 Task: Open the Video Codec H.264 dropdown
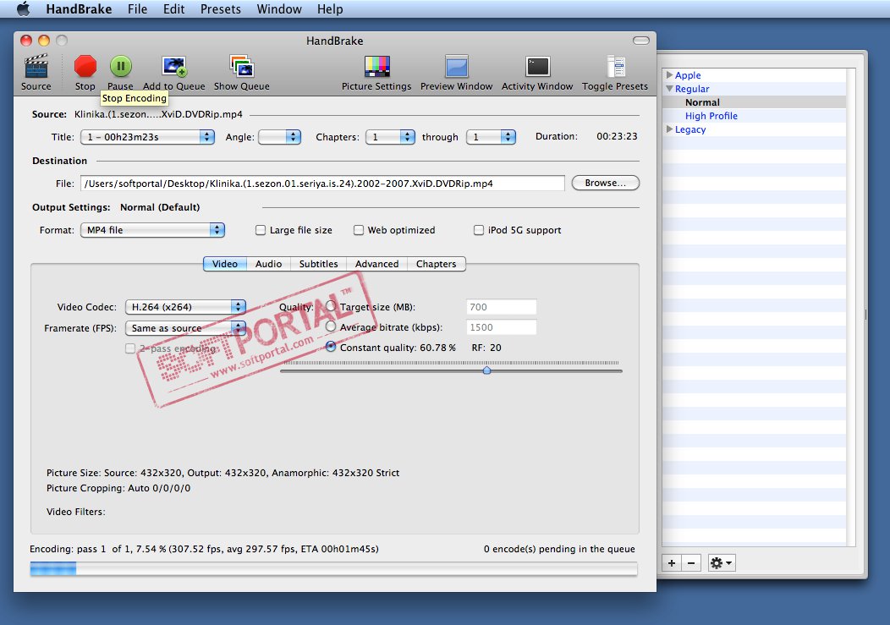(185, 306)
